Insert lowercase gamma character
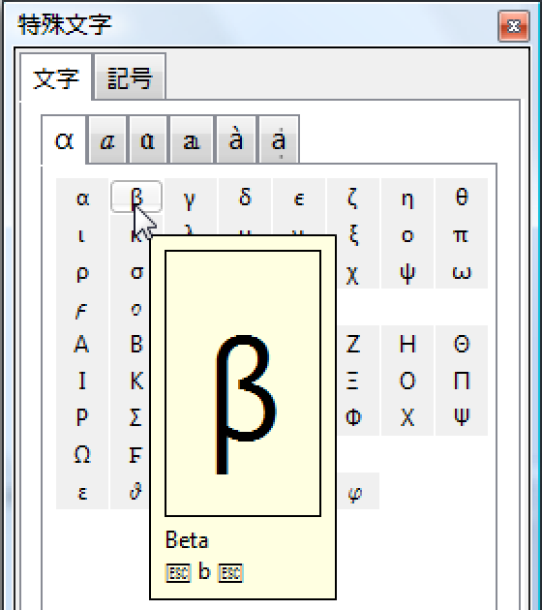Viewport: 542px width, 610px height. click(190, 197)
